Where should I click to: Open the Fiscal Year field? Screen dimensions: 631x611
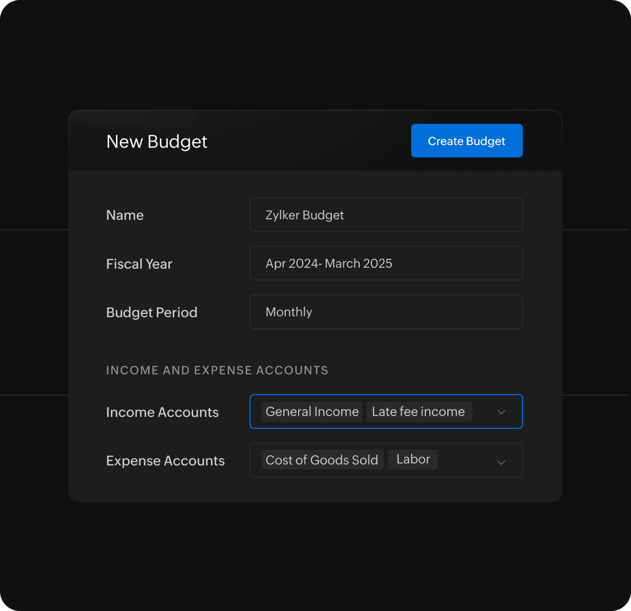click(385, 263)
